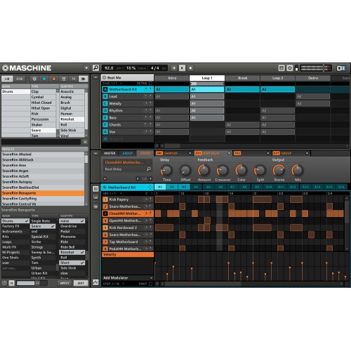Viewport: 351px width, 351px height.
Task: Open the empty FX2 slot dropdown
Action: click(x=268, y=153)
